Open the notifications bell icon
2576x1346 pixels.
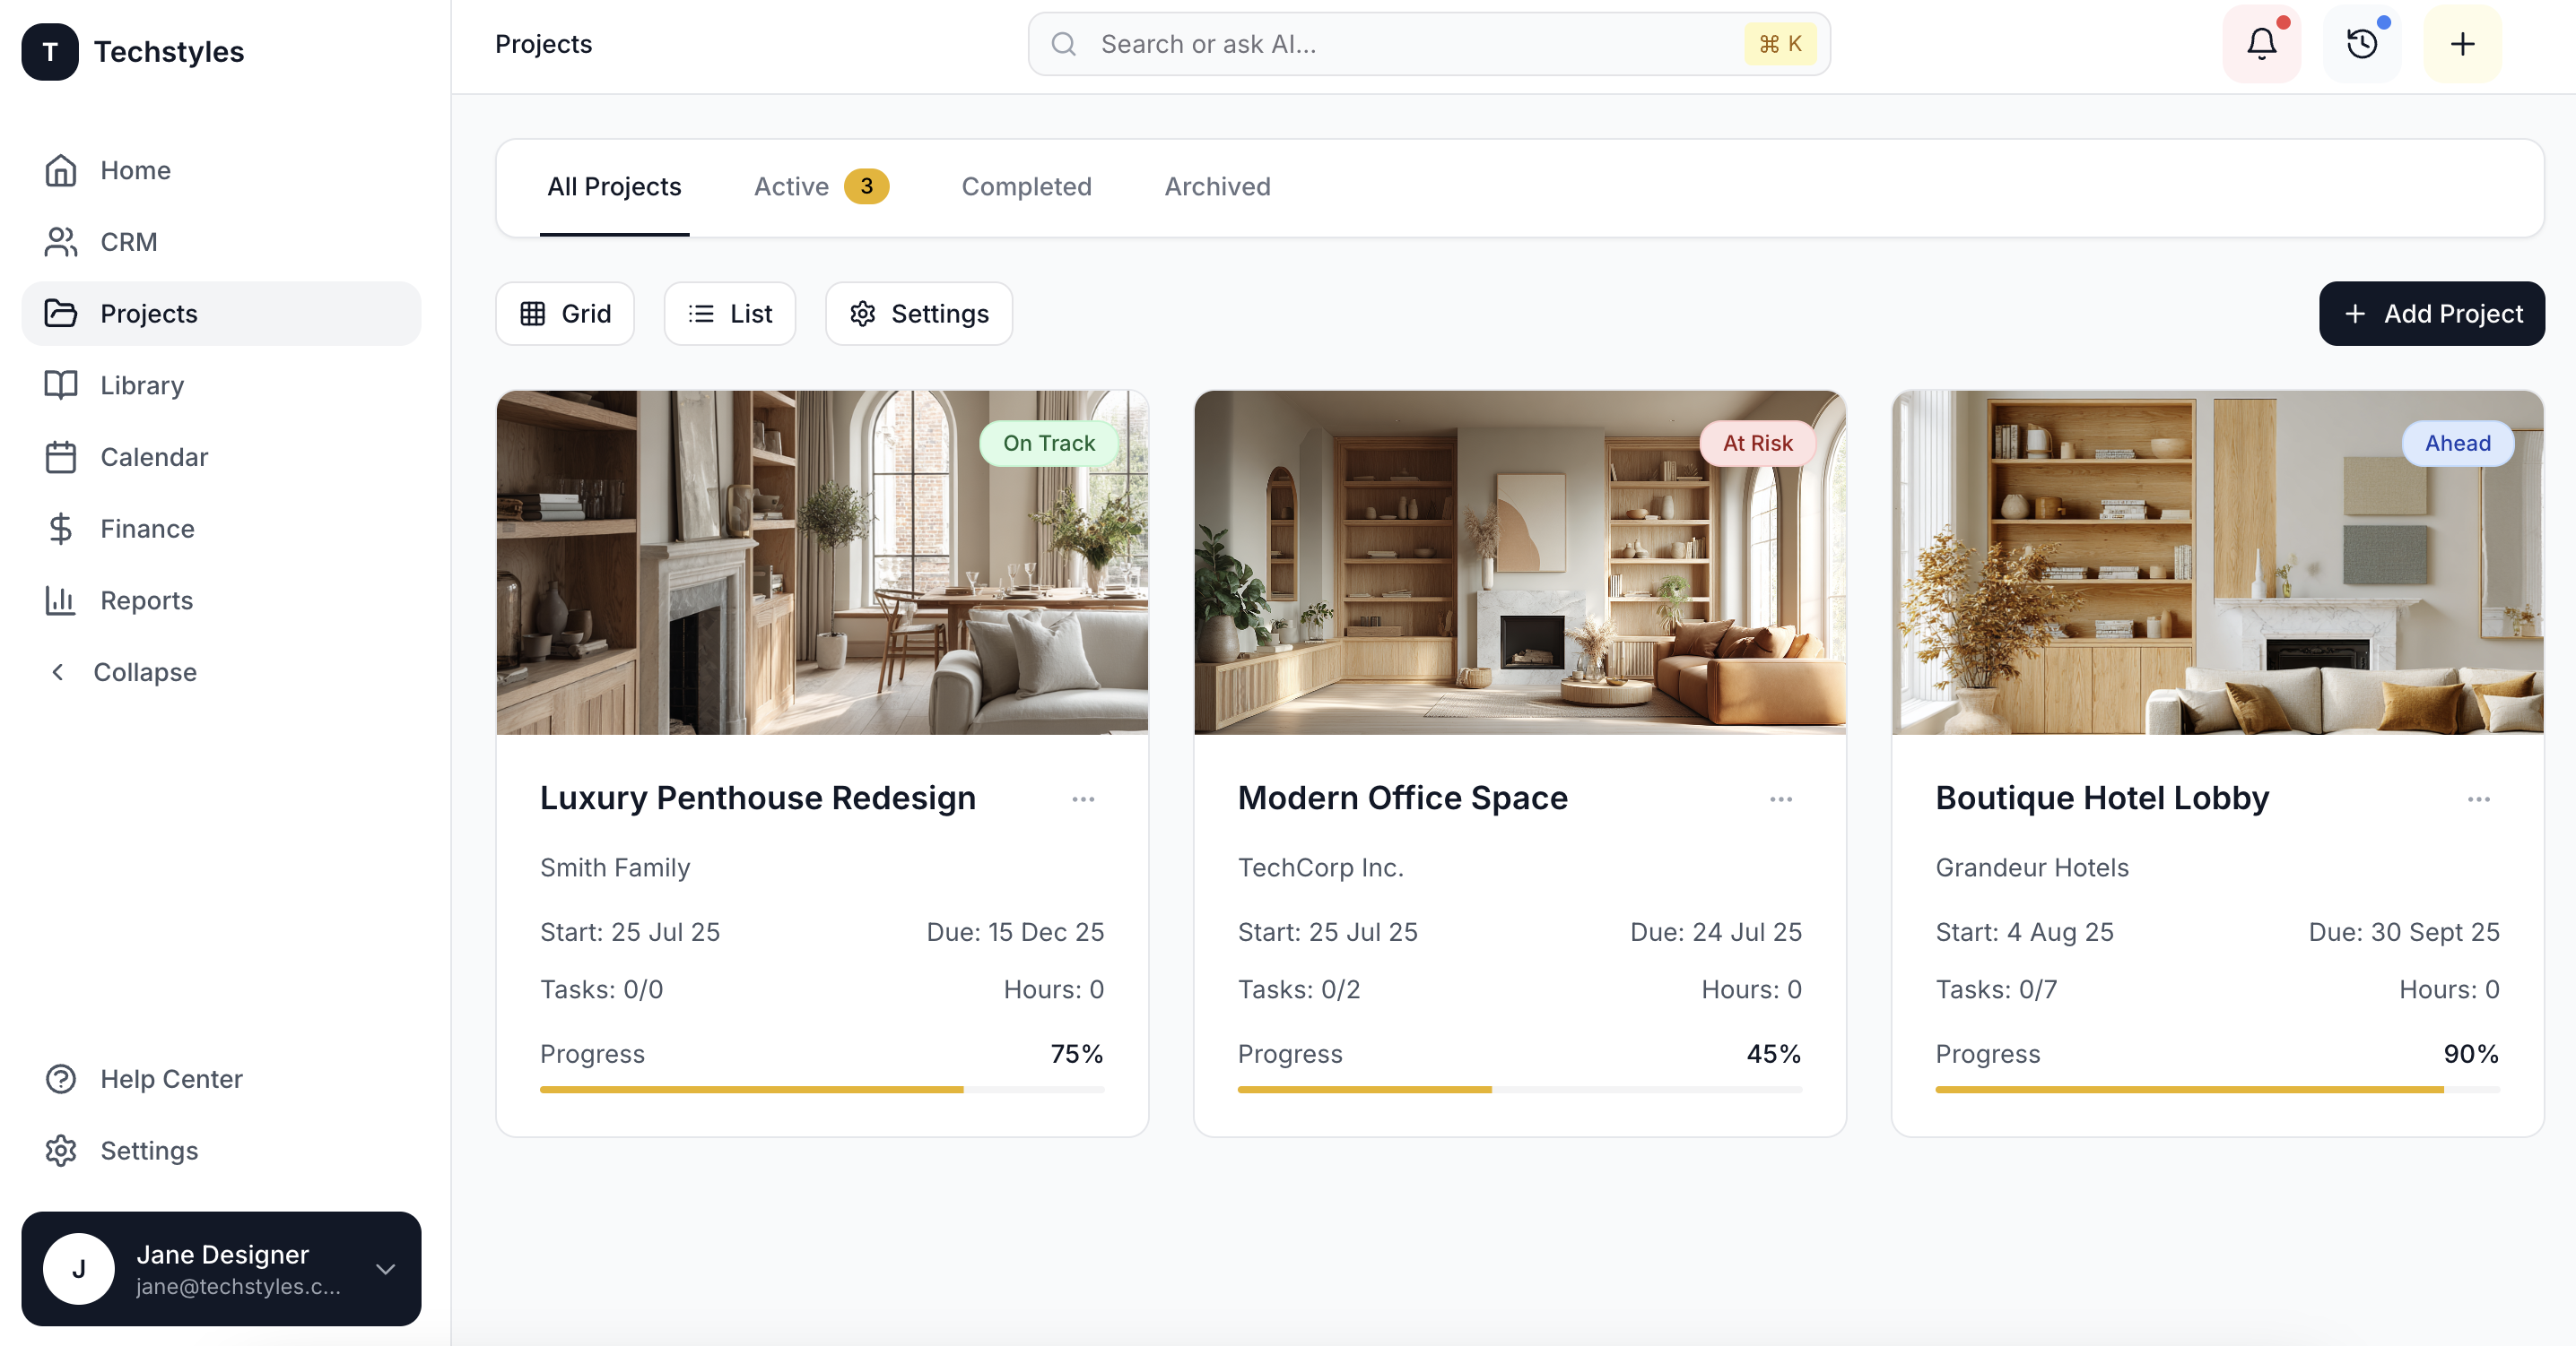click(2261, 44)
